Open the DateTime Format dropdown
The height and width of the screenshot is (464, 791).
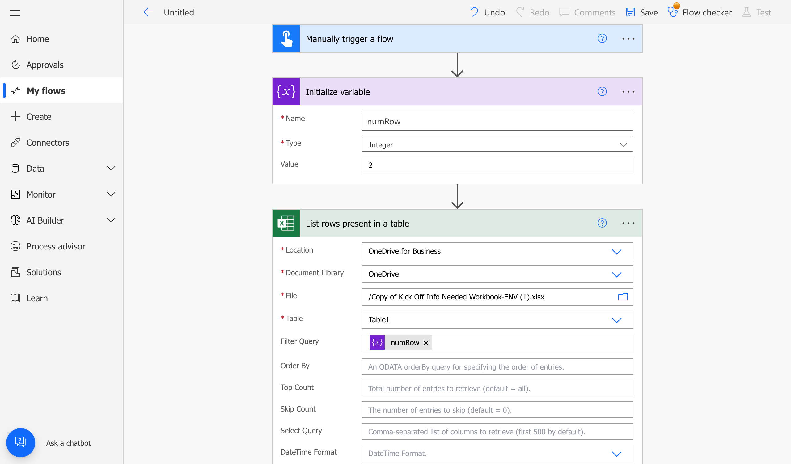point(497,453)
